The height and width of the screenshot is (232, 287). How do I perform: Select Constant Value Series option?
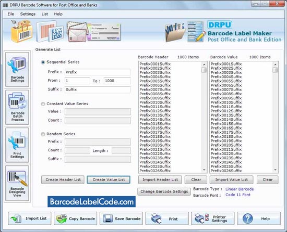pos(43,104)
